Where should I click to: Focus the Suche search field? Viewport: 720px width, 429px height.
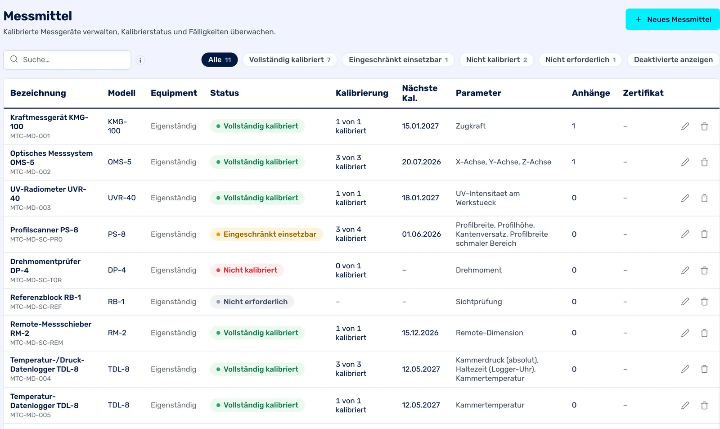click(67, 60)
